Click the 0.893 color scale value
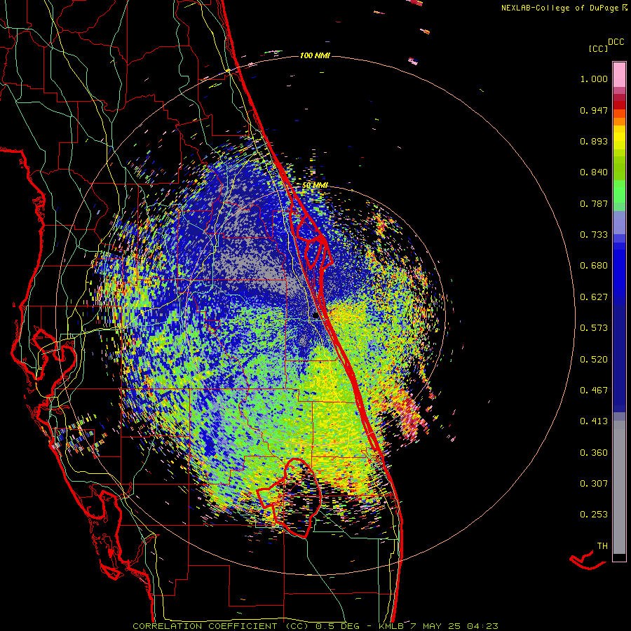Image resolution: width=631 pixels, height=631 pixels. click(x=594, y=141)
